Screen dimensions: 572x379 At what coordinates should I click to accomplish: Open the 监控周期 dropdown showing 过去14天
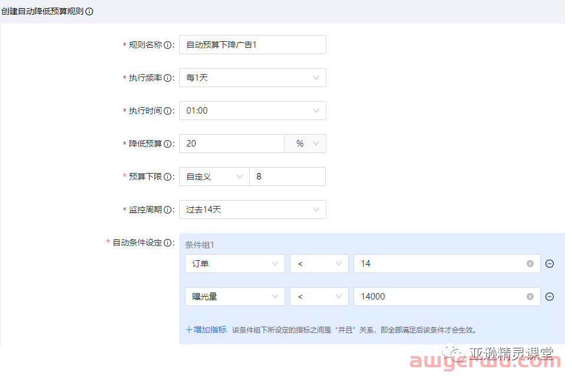click(253, 210)
